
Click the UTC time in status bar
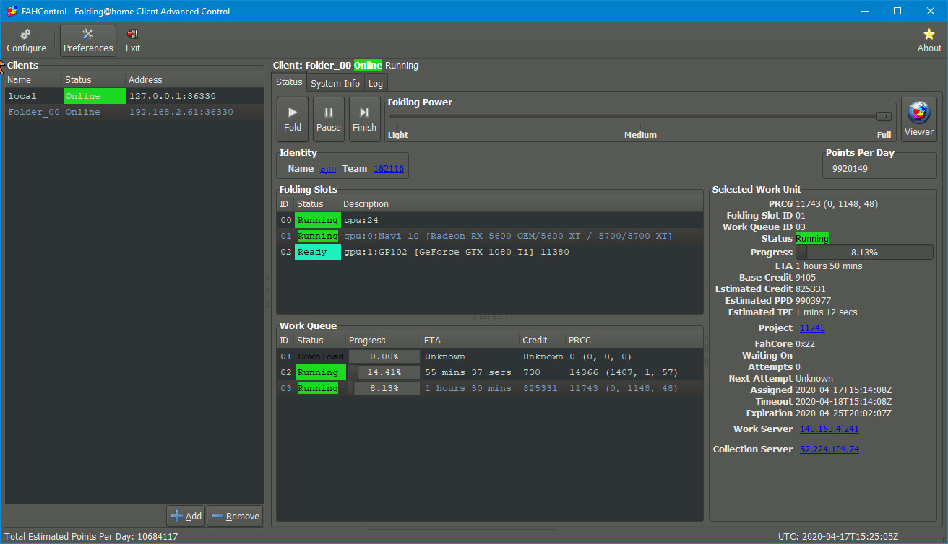pyautogui.click(x=838, y=536)
